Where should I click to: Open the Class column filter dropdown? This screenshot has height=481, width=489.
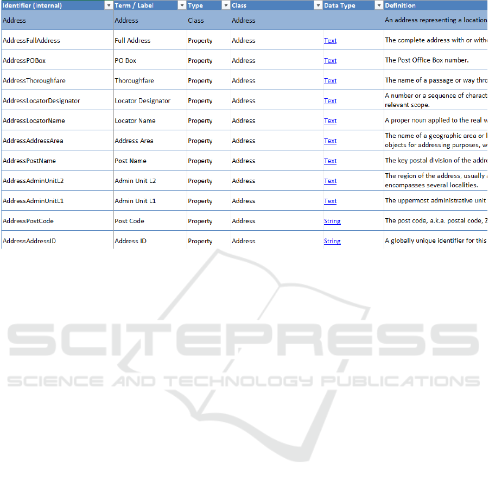tap(318, 5)
